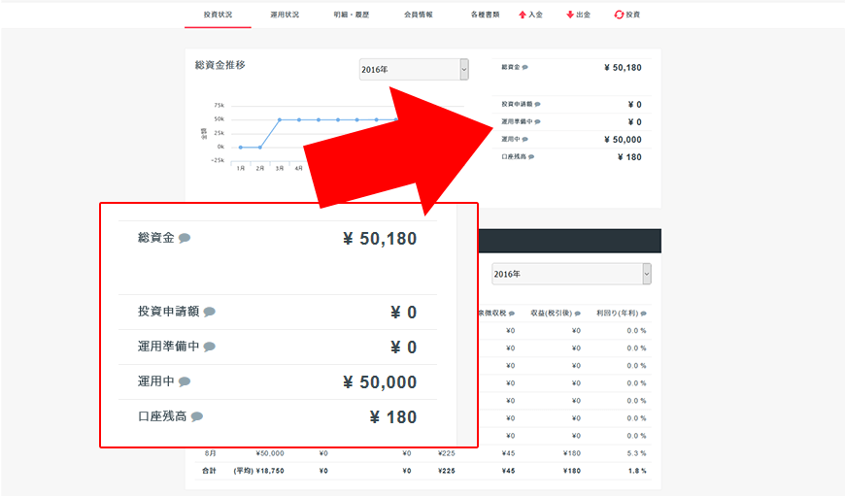Click the 4月 data point on the chart
The image size is (845, 496).
[299, 119]
